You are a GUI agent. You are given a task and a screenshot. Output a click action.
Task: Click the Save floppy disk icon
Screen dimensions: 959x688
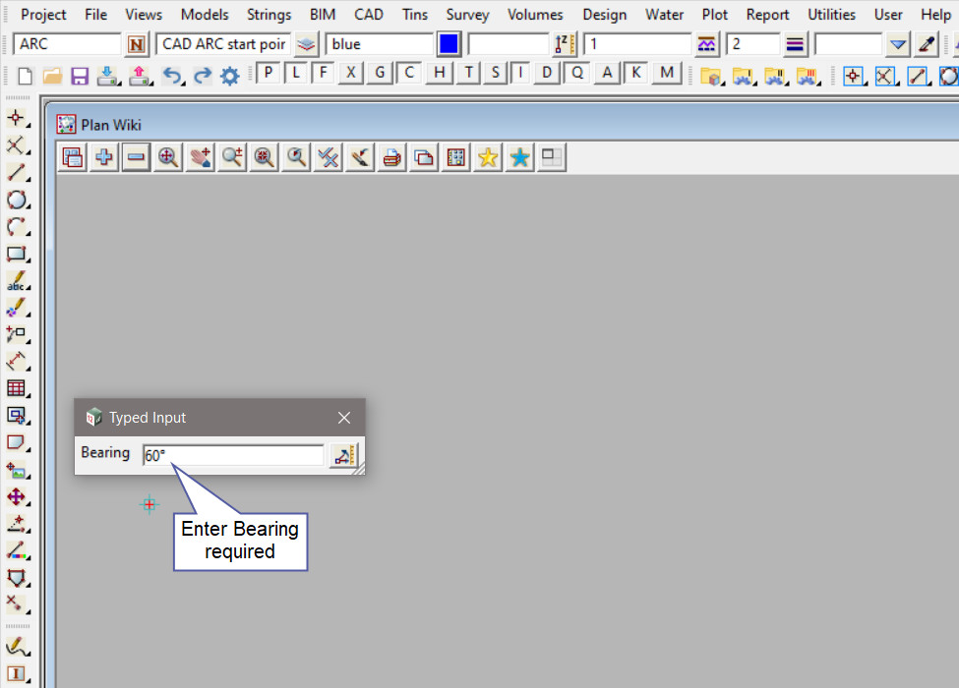coord(80,76)
